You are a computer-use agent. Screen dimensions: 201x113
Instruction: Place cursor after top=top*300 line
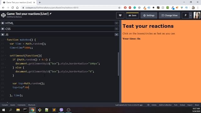[29, 87]
